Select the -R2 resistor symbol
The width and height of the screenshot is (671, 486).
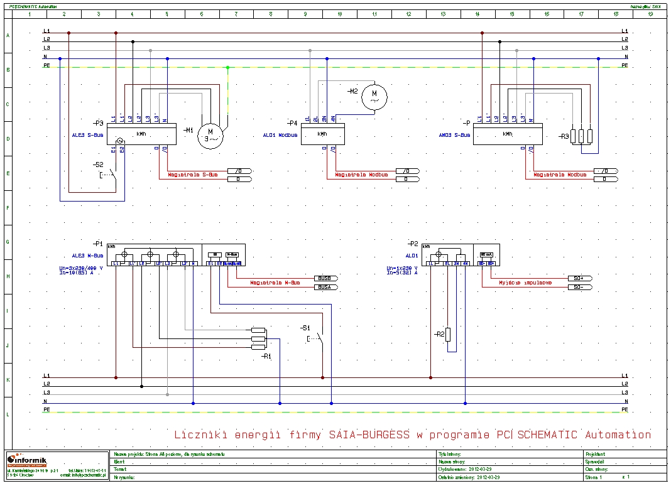[x=448, y=335]
